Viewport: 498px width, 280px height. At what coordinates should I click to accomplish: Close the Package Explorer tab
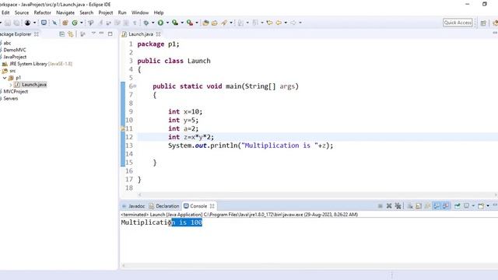pos(37,34)
